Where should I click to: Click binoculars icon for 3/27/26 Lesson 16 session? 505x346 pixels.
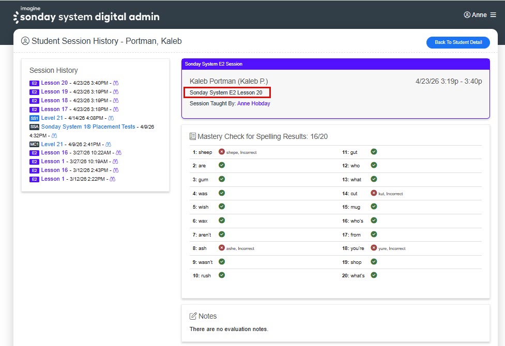118,153
